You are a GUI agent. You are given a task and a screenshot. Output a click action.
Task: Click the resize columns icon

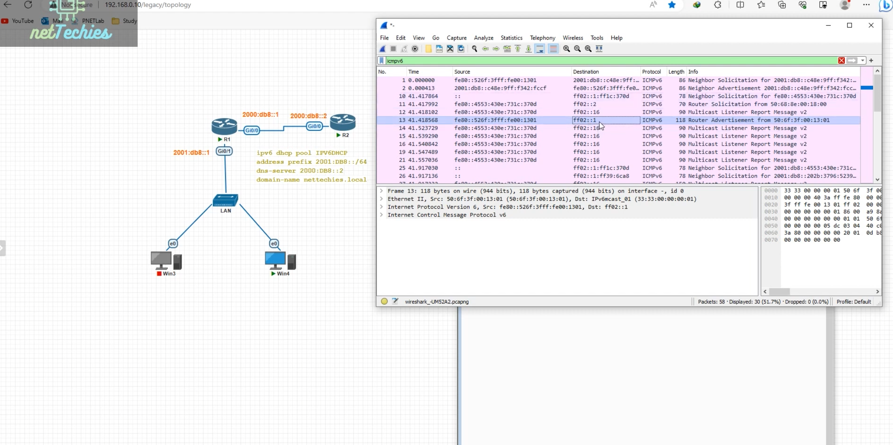pyautogui.click(x=599, y=49)
